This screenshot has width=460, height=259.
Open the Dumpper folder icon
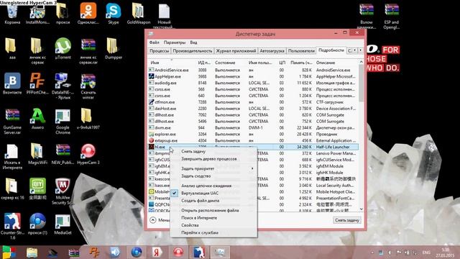click(x=114, y=48)
